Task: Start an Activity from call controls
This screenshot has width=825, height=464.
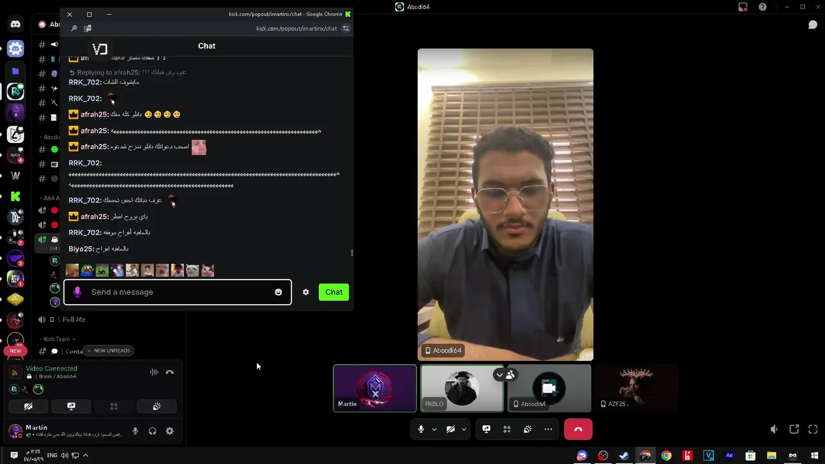Action: tap(507, 429)
